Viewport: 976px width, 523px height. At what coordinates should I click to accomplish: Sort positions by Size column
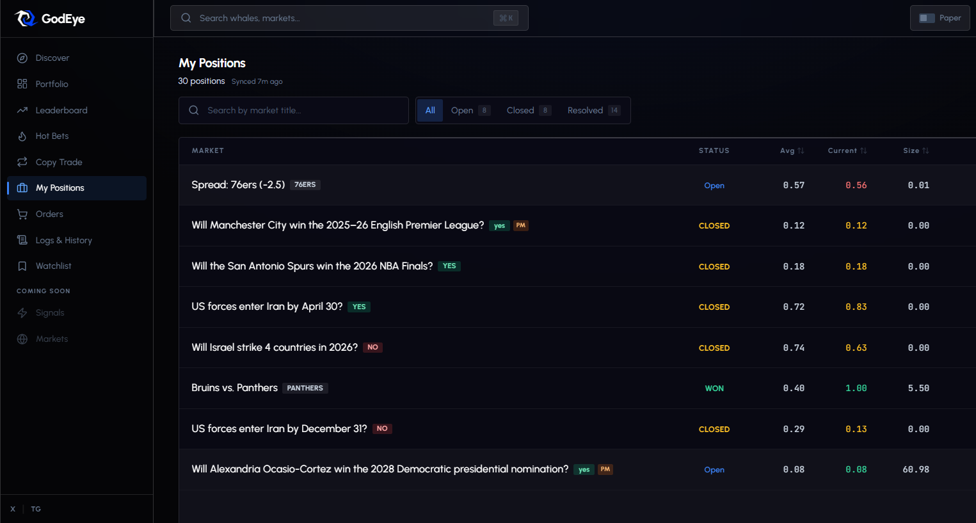coord(916,151)
